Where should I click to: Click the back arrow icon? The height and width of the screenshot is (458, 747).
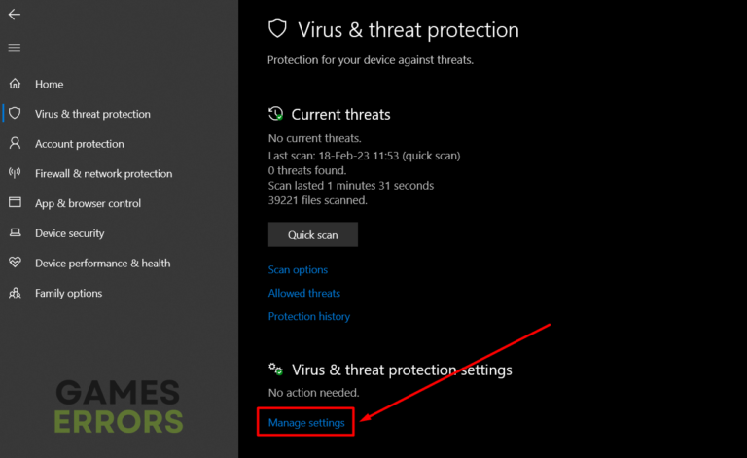point(15,15)
